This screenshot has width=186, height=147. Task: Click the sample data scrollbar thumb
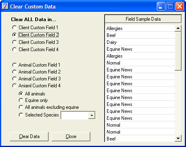[178, 51]
